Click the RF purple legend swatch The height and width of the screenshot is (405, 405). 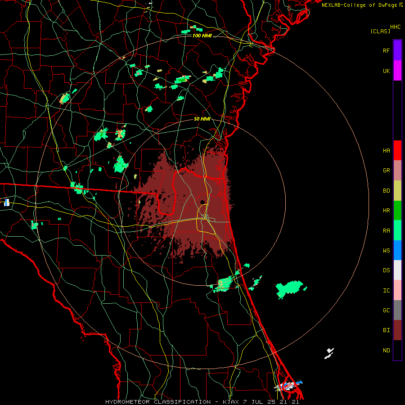point(397,50)
